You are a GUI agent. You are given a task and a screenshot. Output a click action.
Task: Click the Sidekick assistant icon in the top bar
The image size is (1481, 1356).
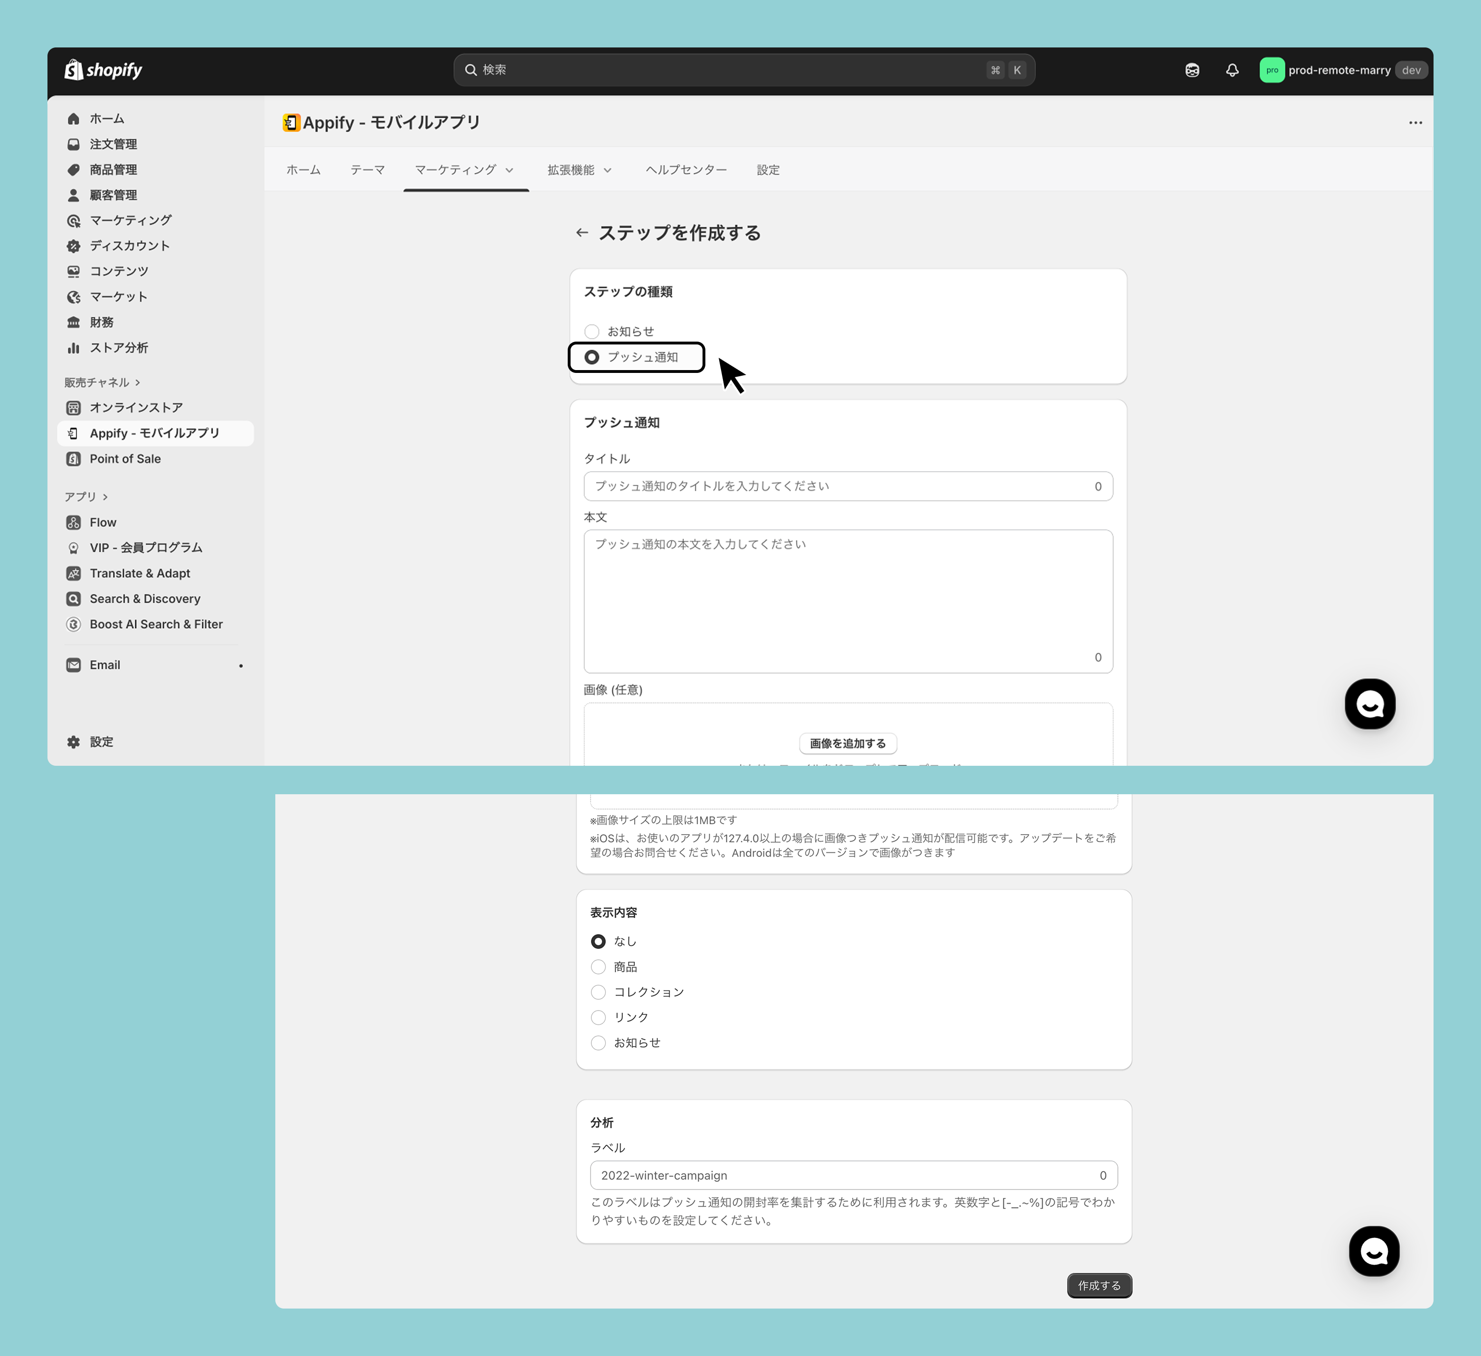1191,71
